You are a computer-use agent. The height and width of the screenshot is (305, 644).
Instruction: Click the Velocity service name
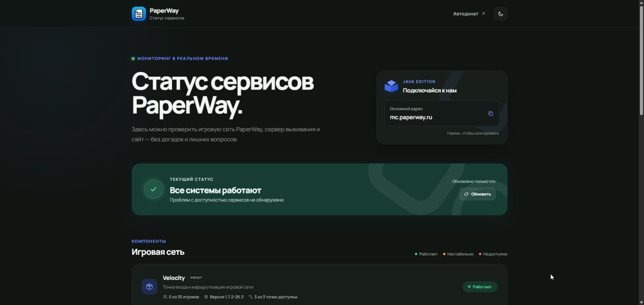pyautogui.click(x=174, y=277)
